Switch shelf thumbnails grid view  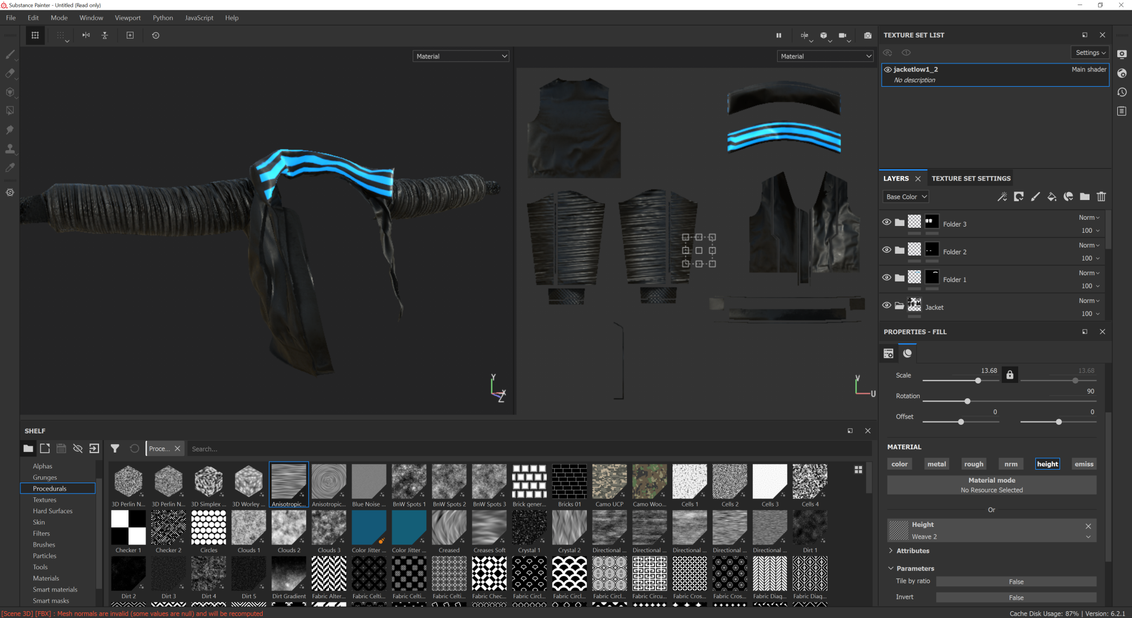pyautogui.click(x=858, y=470)
